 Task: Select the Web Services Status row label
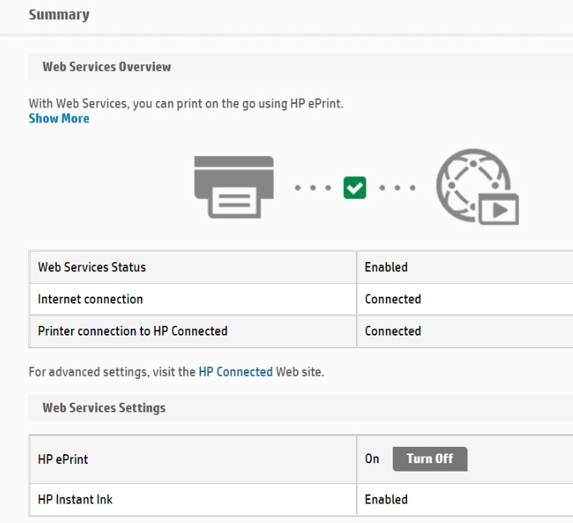(92, 267)
